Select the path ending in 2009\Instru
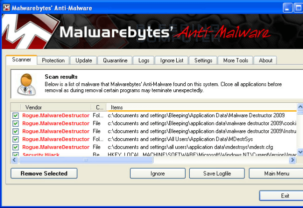 point(202,131)
